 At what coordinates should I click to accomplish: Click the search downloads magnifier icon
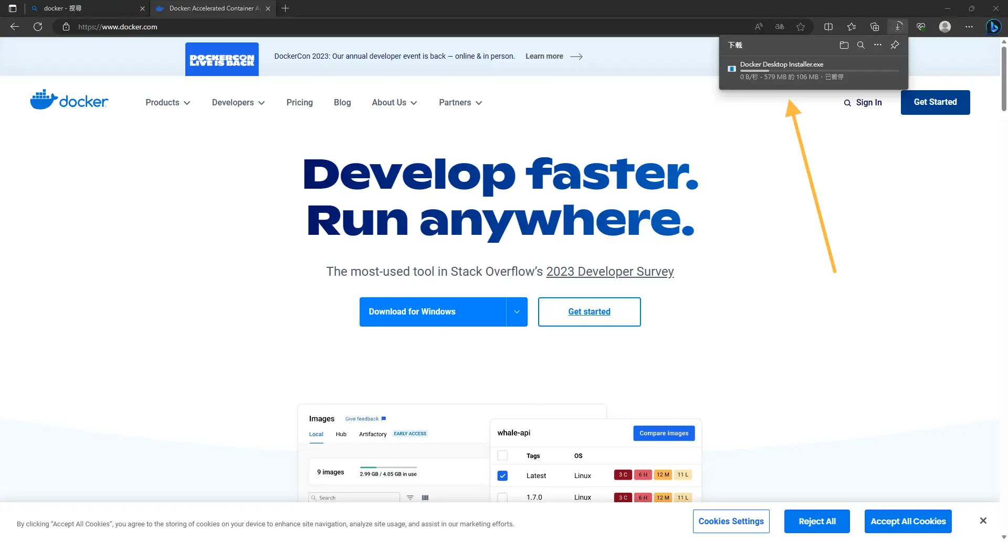[x=860, y=45]
